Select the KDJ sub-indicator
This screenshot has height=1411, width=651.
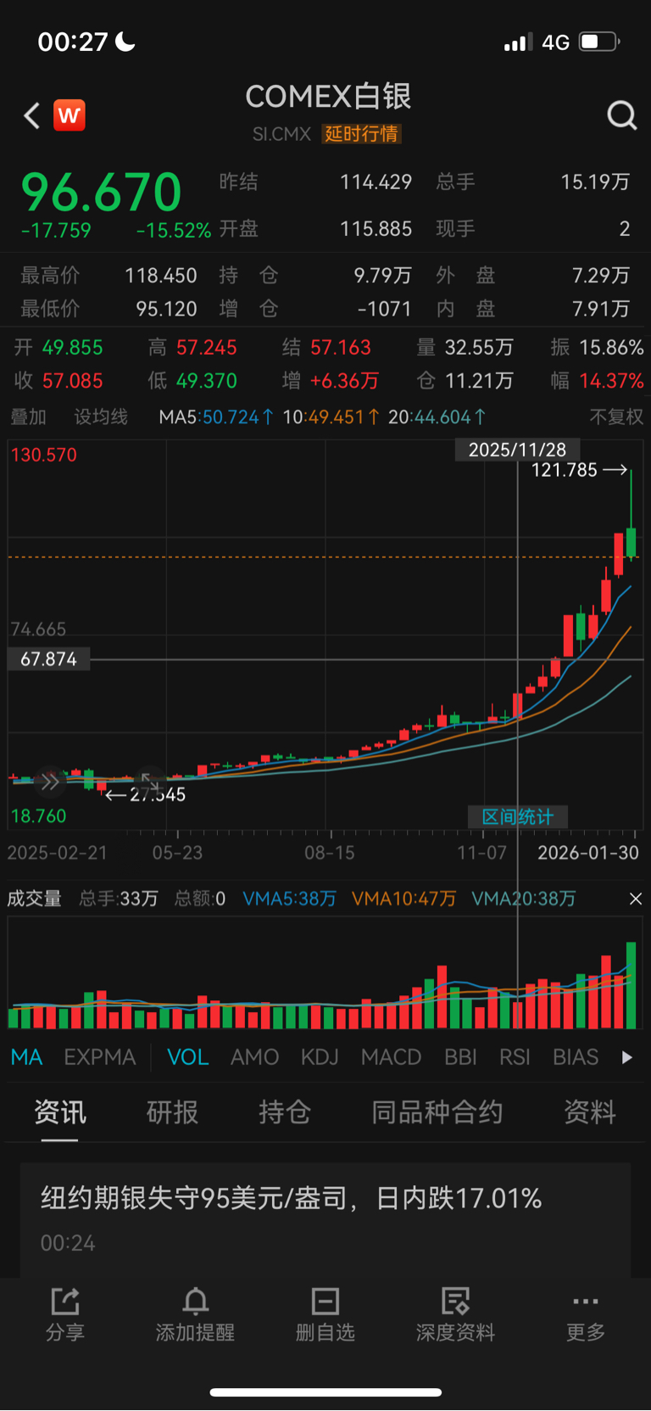tap(320, 1057)
